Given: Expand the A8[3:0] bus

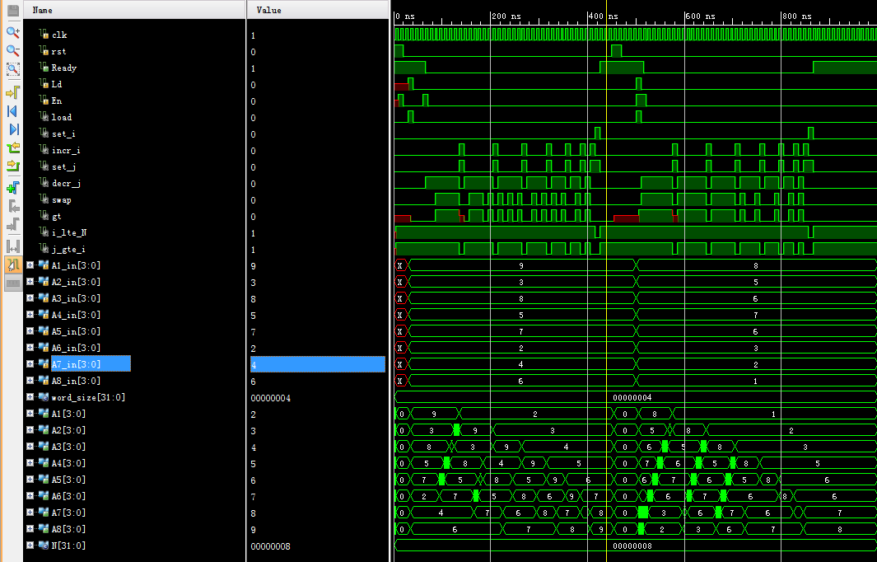Looking at the screenshot, I should 30,529.
